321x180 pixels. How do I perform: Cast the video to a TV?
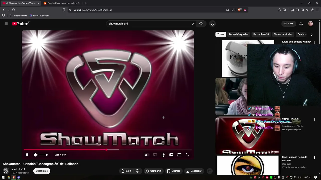[x=179, y=155]
